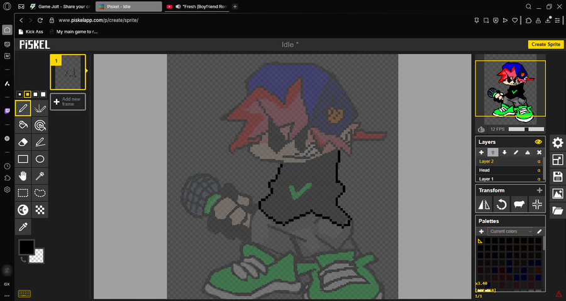The image size is (566, 301).
Task: Move layer down arrow button
Action: [x=504, y=153]
